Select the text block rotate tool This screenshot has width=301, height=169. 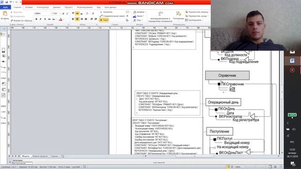[x=127, y=20]
